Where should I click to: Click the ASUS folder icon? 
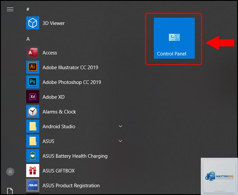(x=33, y=141)
